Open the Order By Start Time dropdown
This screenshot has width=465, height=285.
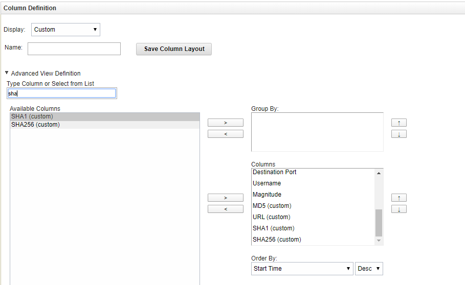302,269
